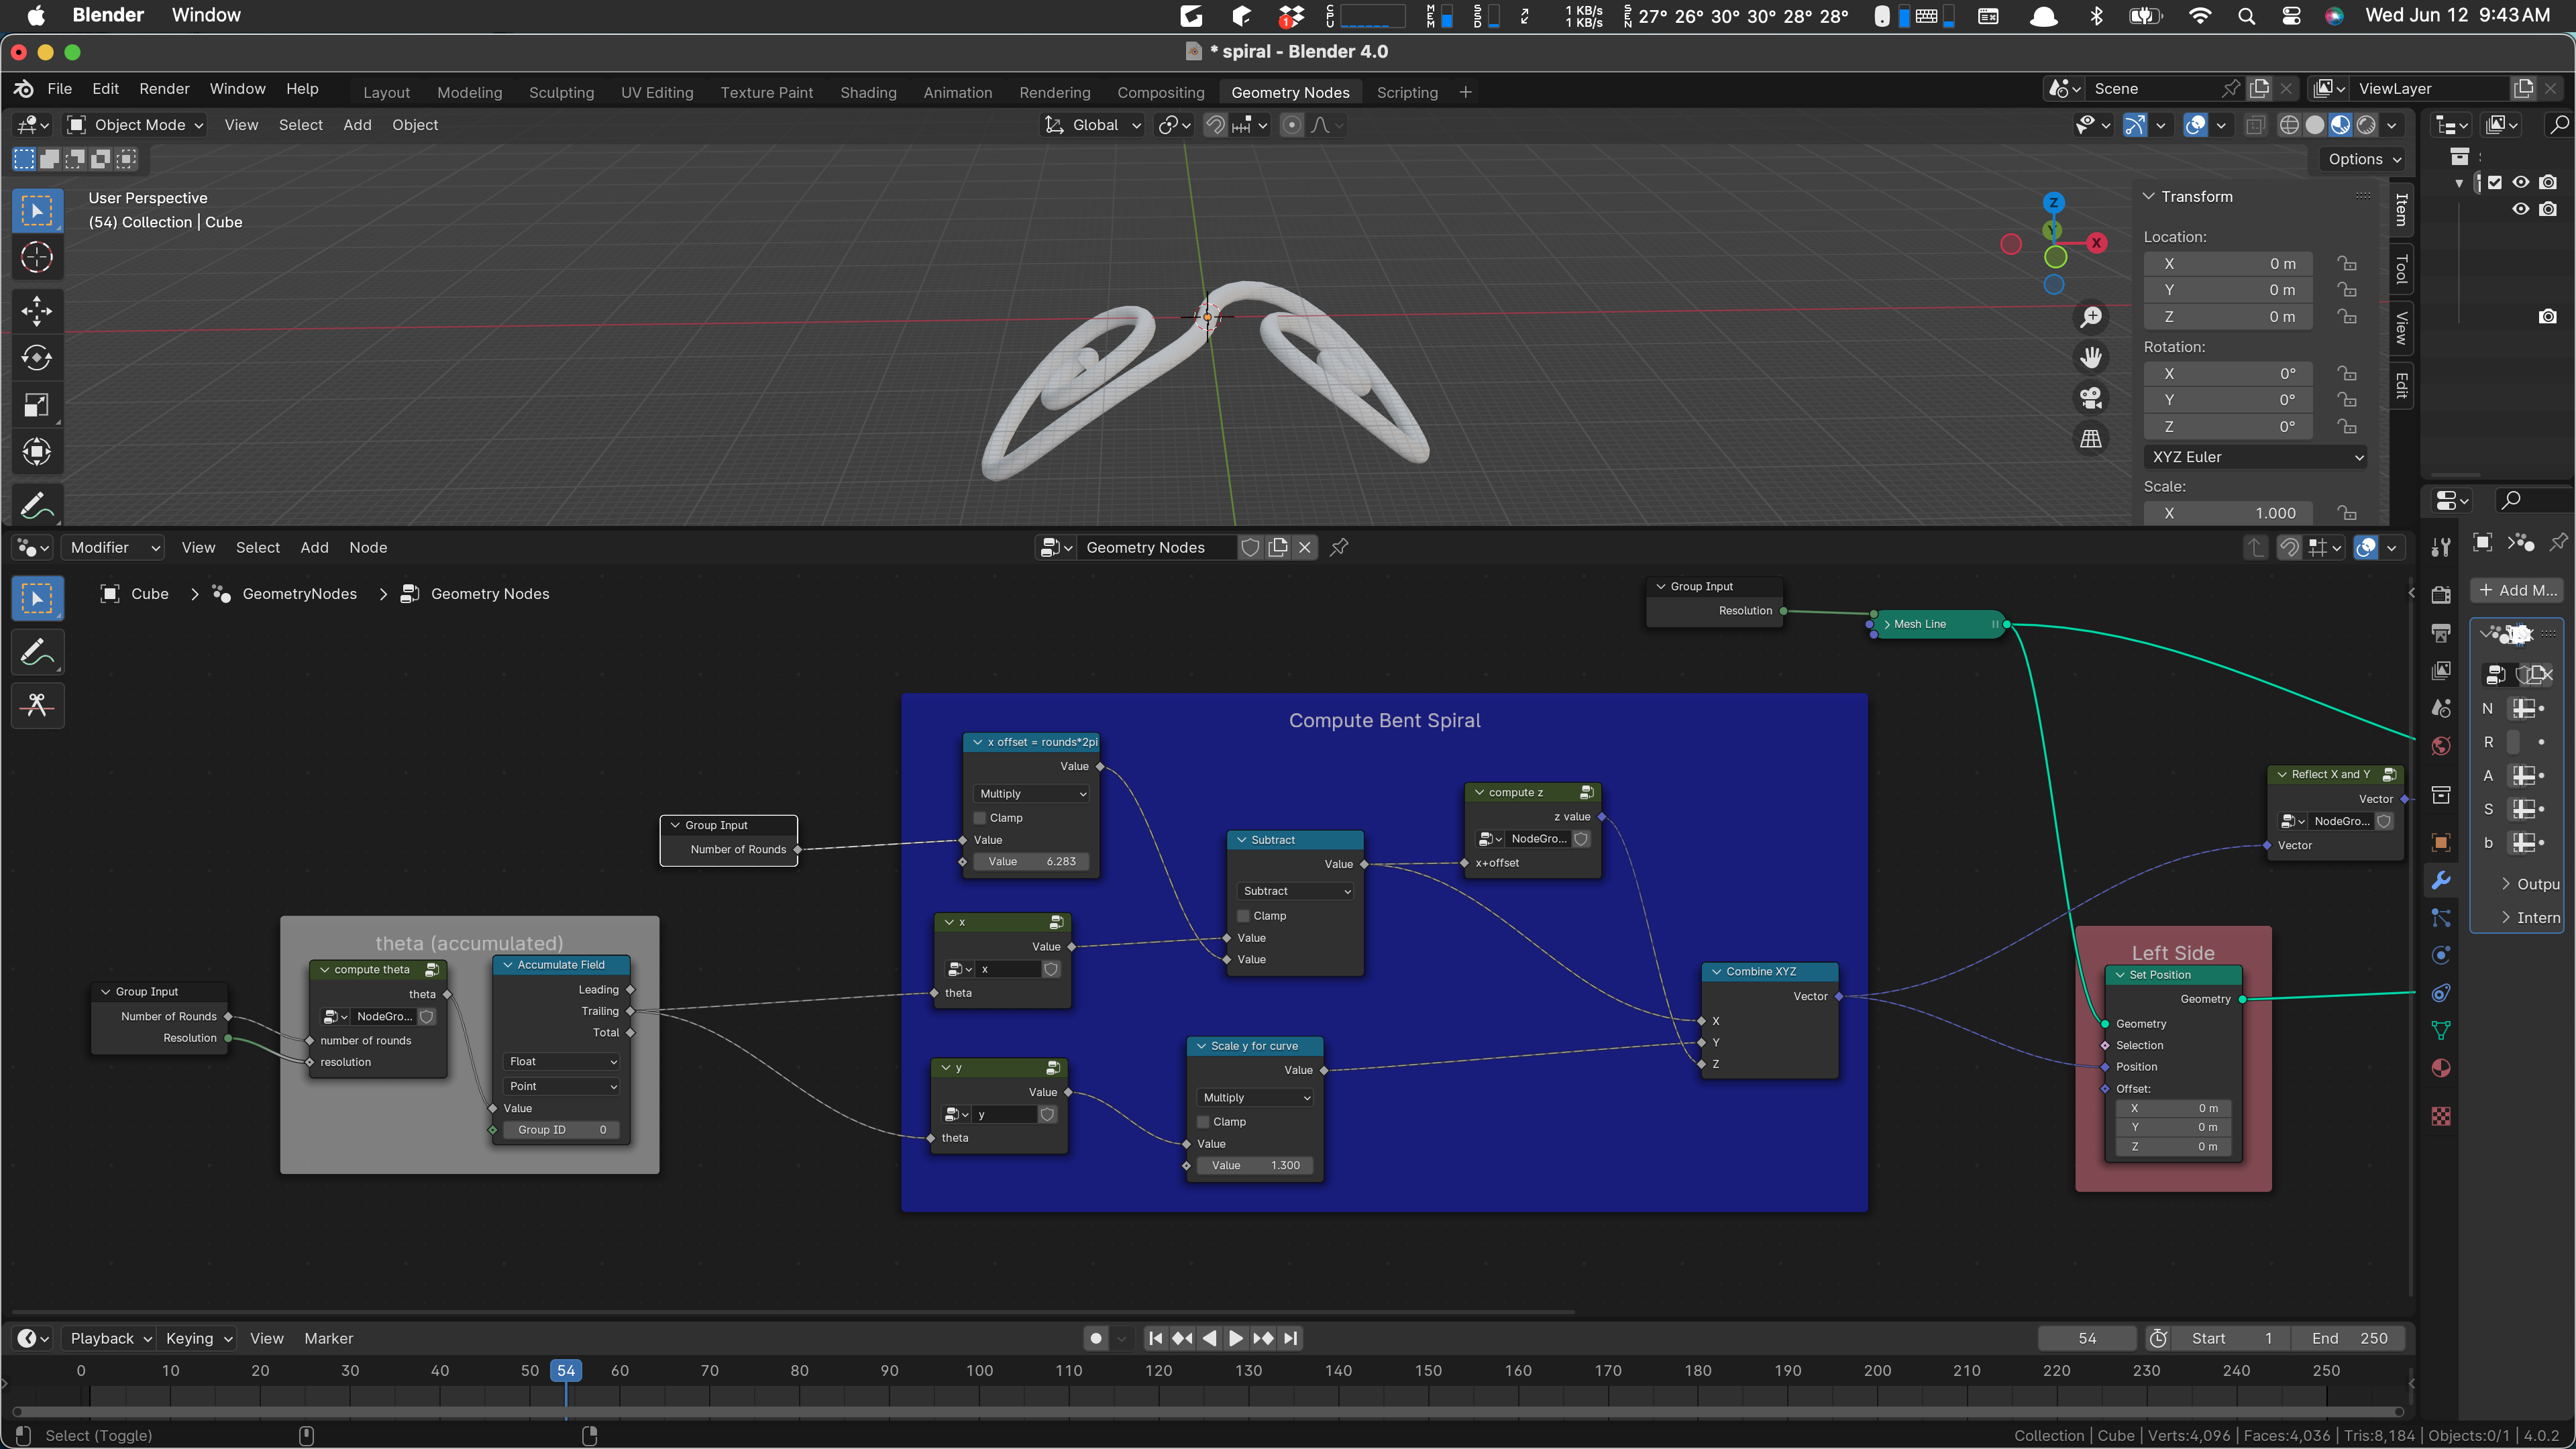Select the Move tool in viewport toolbar
Viewport: 2576px width, 1449px height.
pyautogui.click(x=37, y=311)
